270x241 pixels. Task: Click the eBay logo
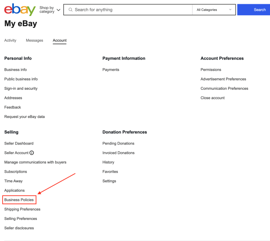(19, 9)
